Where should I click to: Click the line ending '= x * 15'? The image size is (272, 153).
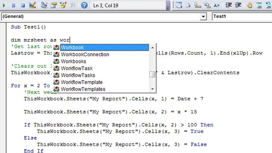click(x=110, y=112)
